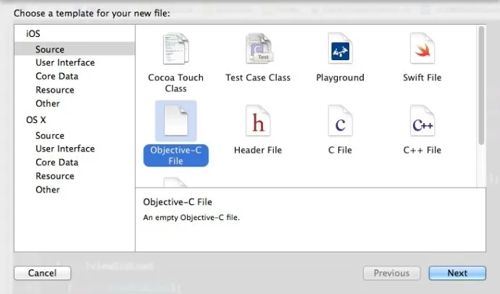500x294 pixels.
Task: Click the iOS section header
Action: (x=33, y=33)
